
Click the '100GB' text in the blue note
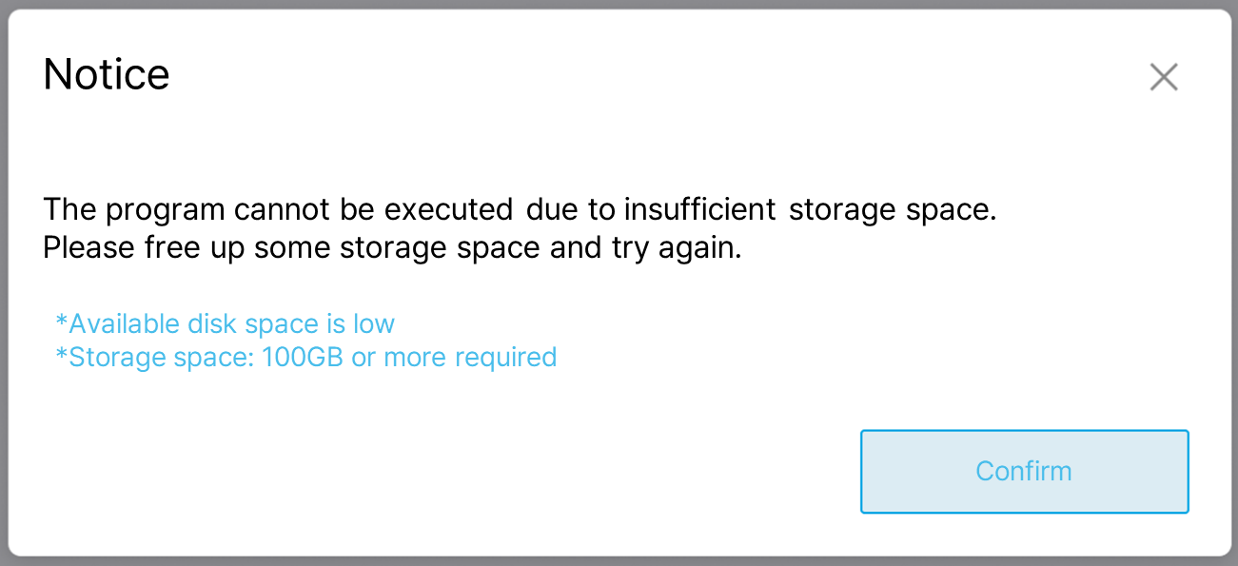[x=297, y=358]
